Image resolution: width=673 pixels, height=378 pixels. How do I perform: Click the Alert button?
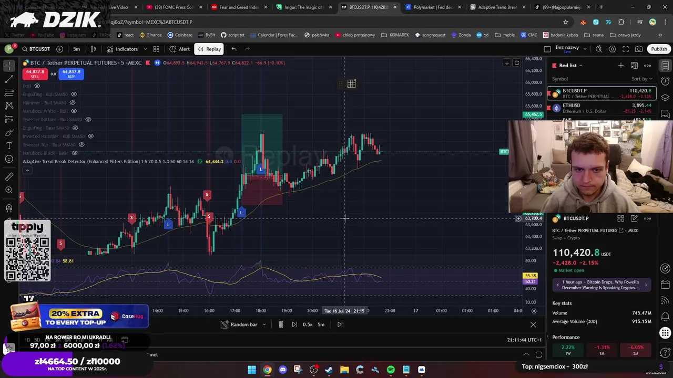pyautogui.click(x=180, y=49)
